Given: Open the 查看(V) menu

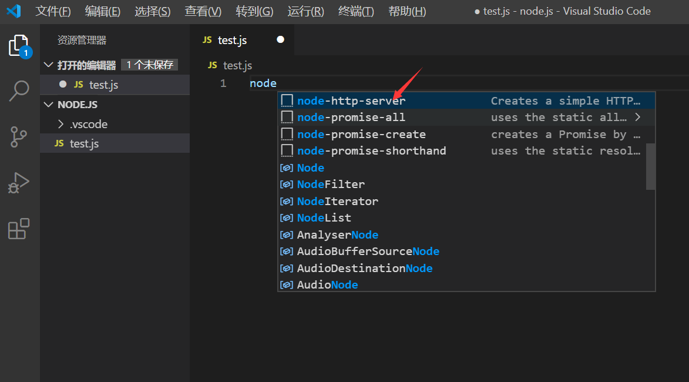Looking at the screenshot, I should click(x=203, y=11).
